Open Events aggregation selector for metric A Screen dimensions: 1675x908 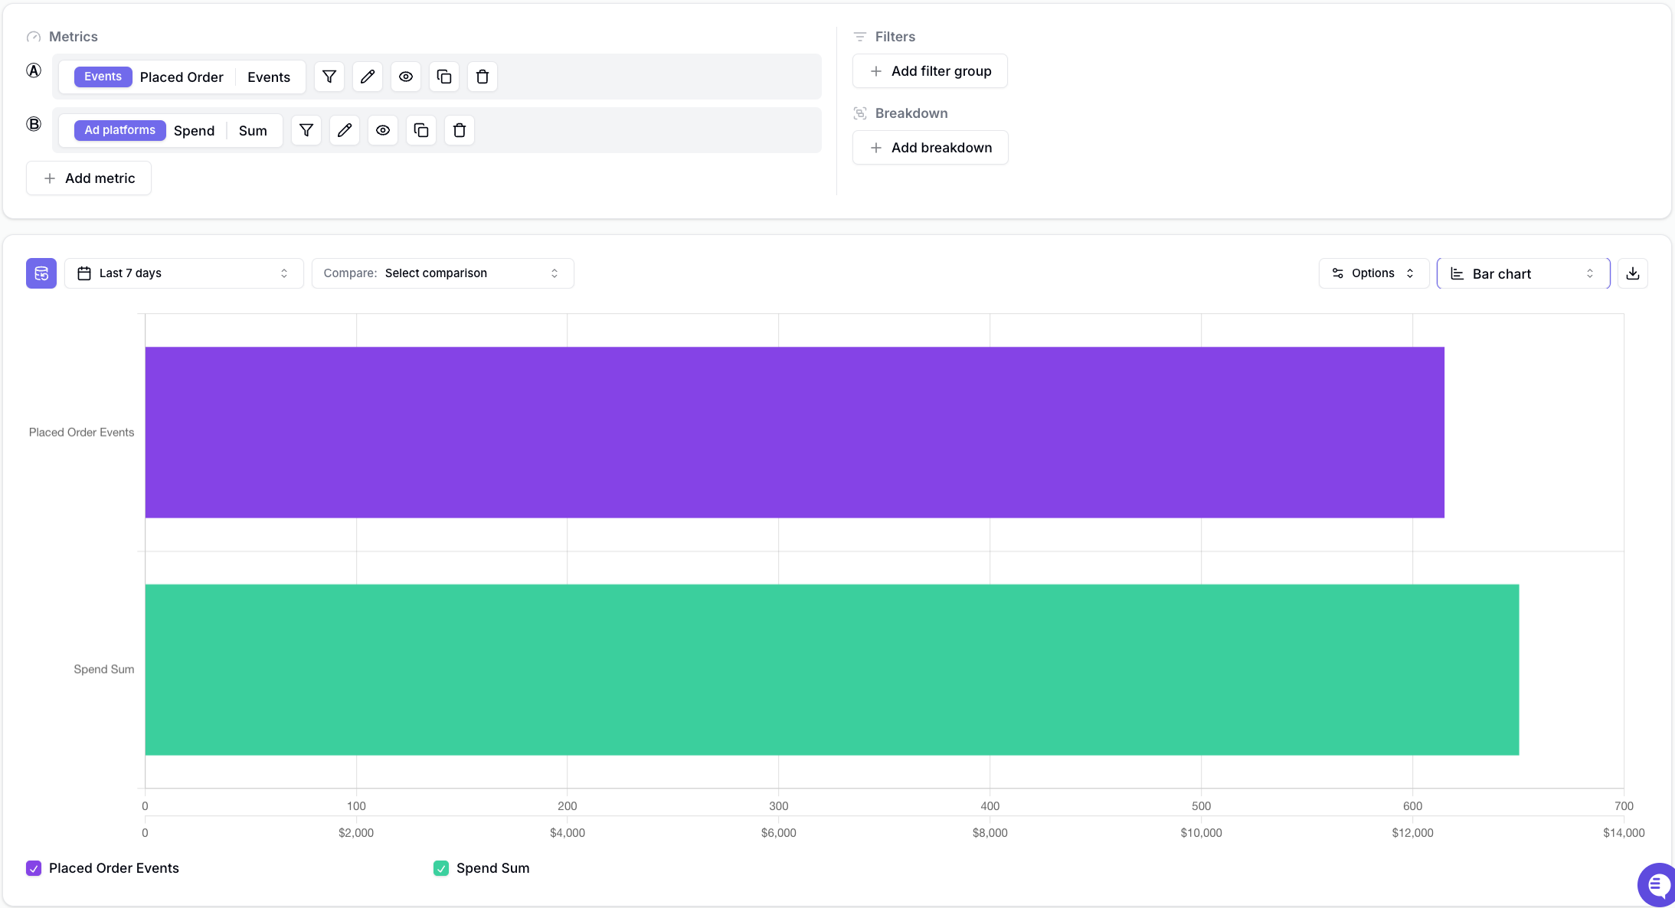[x=269, y=77]
